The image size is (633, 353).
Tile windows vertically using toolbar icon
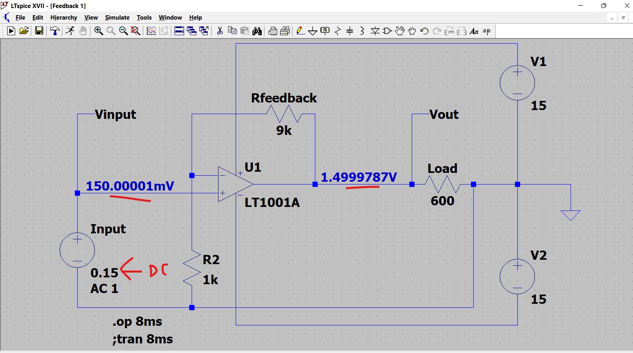[x=192, y=31]
